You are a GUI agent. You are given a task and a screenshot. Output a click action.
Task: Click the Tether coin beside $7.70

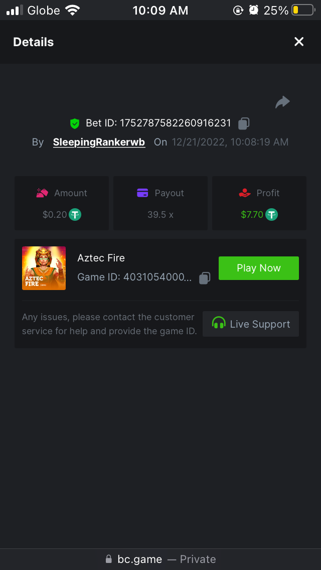(272, 215)
